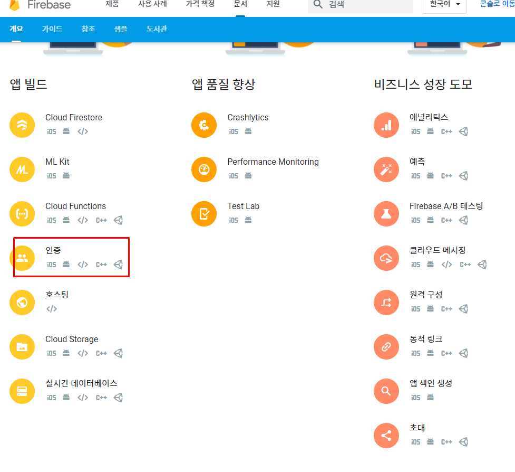Screen dimensions: 515x472
Task: Open the 호스팅 globe icon
Action: [x=22, y=303]
